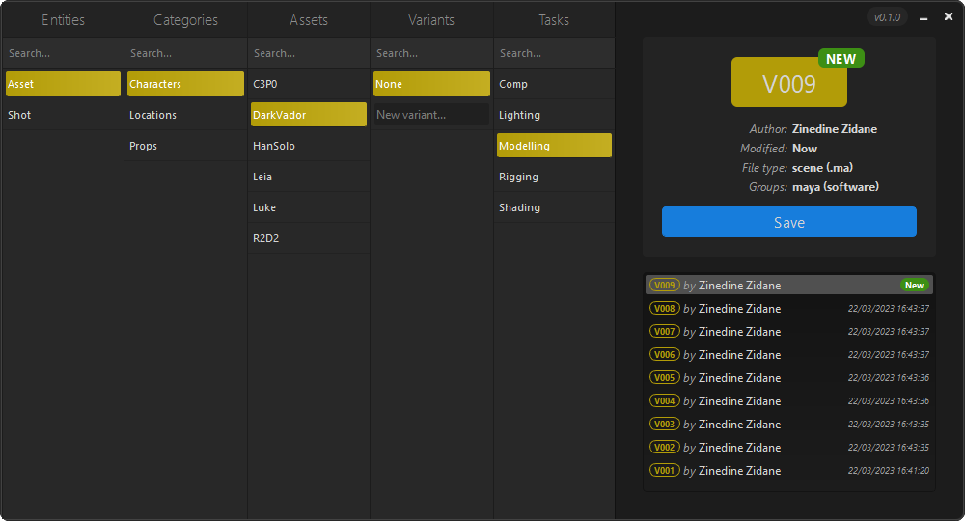Click the green NEW badge on V009
Viewport: 965px width, 521px height.
(841, 59)
